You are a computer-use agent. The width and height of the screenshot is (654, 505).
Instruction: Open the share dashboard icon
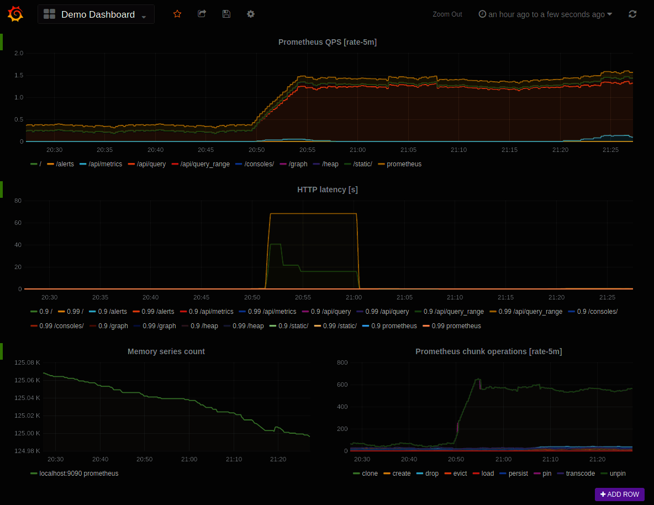tap(202, 14)
